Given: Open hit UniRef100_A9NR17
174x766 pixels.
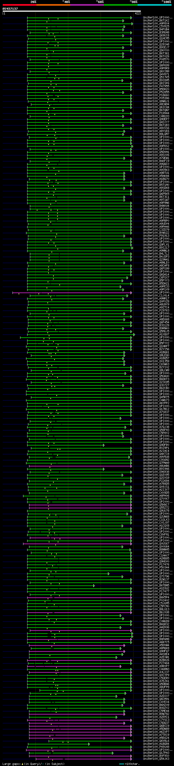Looking at the screenshot, I should click(156, 299).
